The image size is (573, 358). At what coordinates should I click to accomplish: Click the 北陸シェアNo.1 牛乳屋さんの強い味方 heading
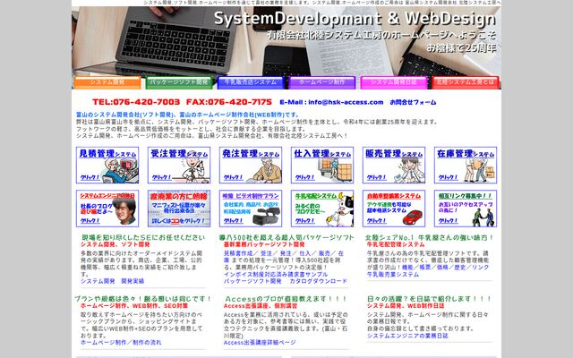click(430, 237)
